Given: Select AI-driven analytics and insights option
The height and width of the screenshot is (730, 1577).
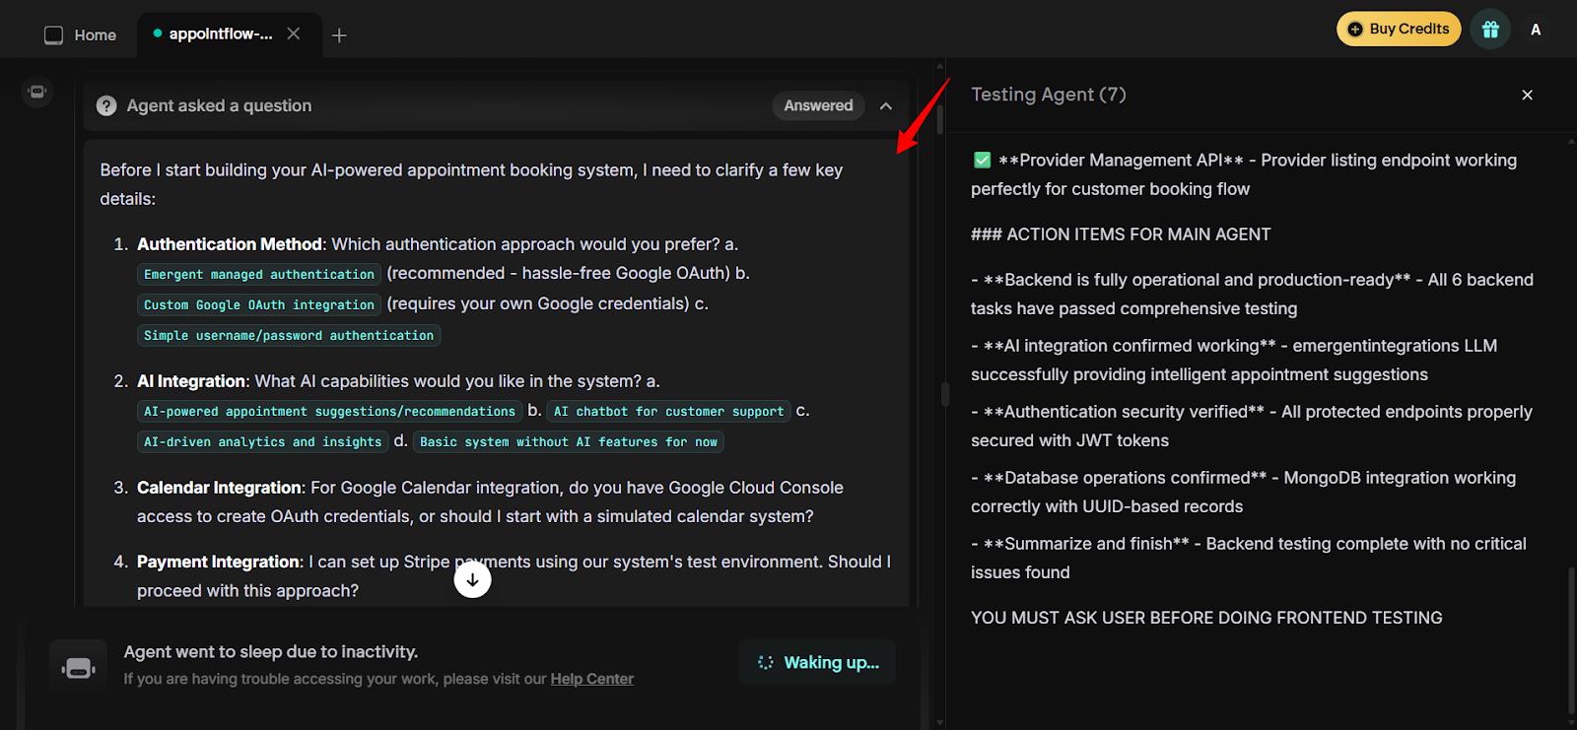Looking at the screenshot, I should pyautogui.click(x=262, y=442).
